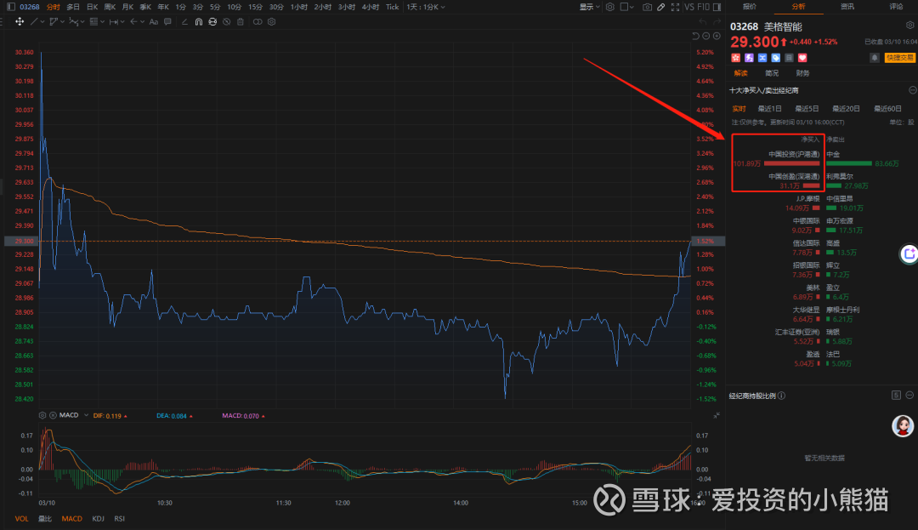
Task: Open the 资讯 news tab
Action: tap(847, 7)
